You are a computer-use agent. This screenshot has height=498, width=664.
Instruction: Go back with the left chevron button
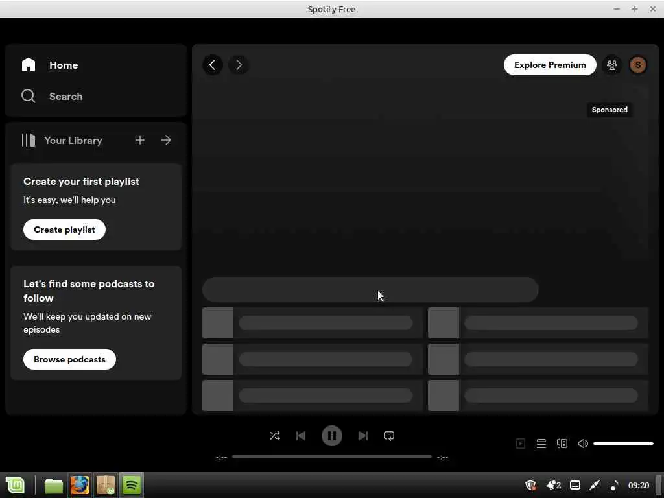[x=213, y=65]
